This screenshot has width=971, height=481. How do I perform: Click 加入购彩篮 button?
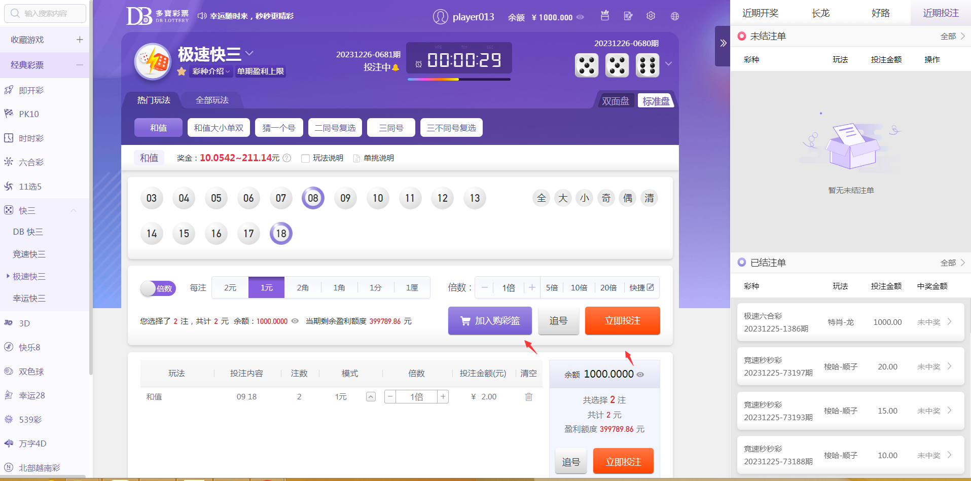click(490, 321)
